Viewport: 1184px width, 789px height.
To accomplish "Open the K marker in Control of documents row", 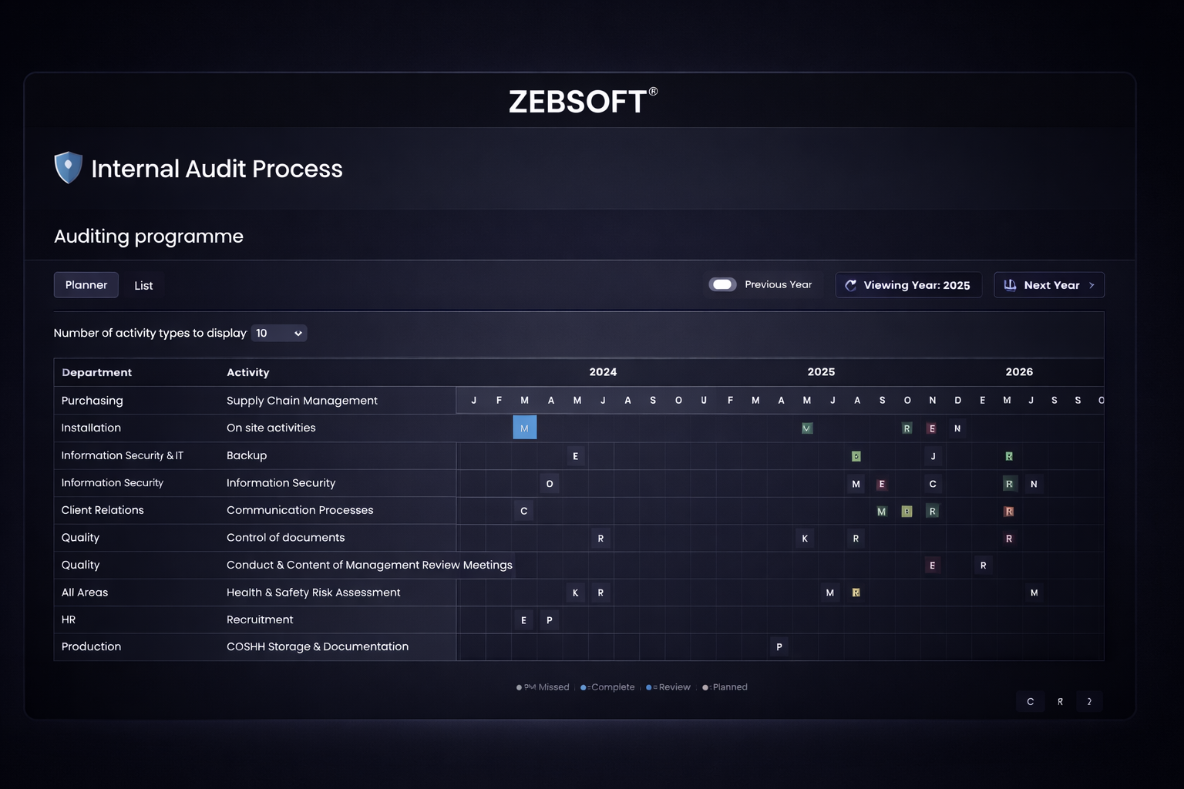I will coord(805,539).
